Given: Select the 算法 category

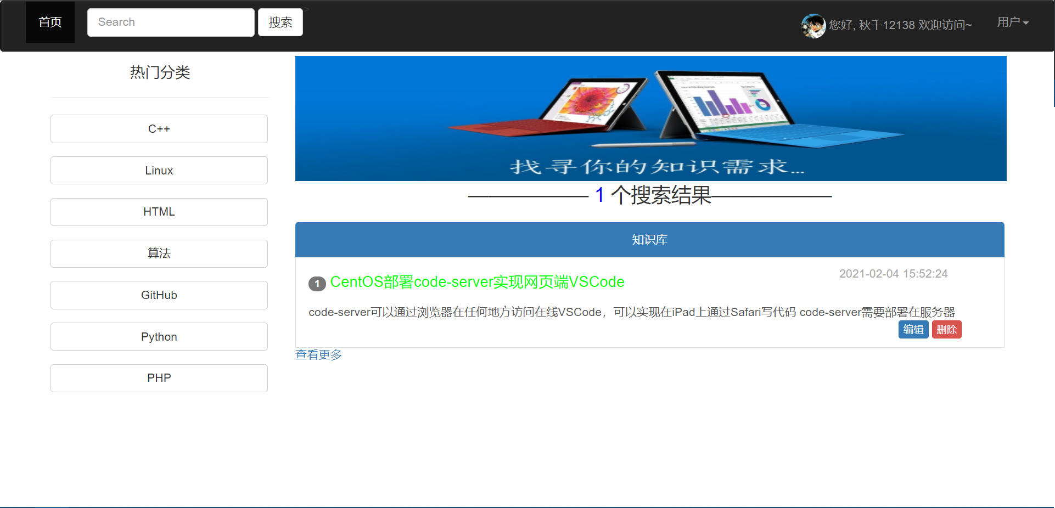Looking at the screenshot, I should tap(159, 253).
